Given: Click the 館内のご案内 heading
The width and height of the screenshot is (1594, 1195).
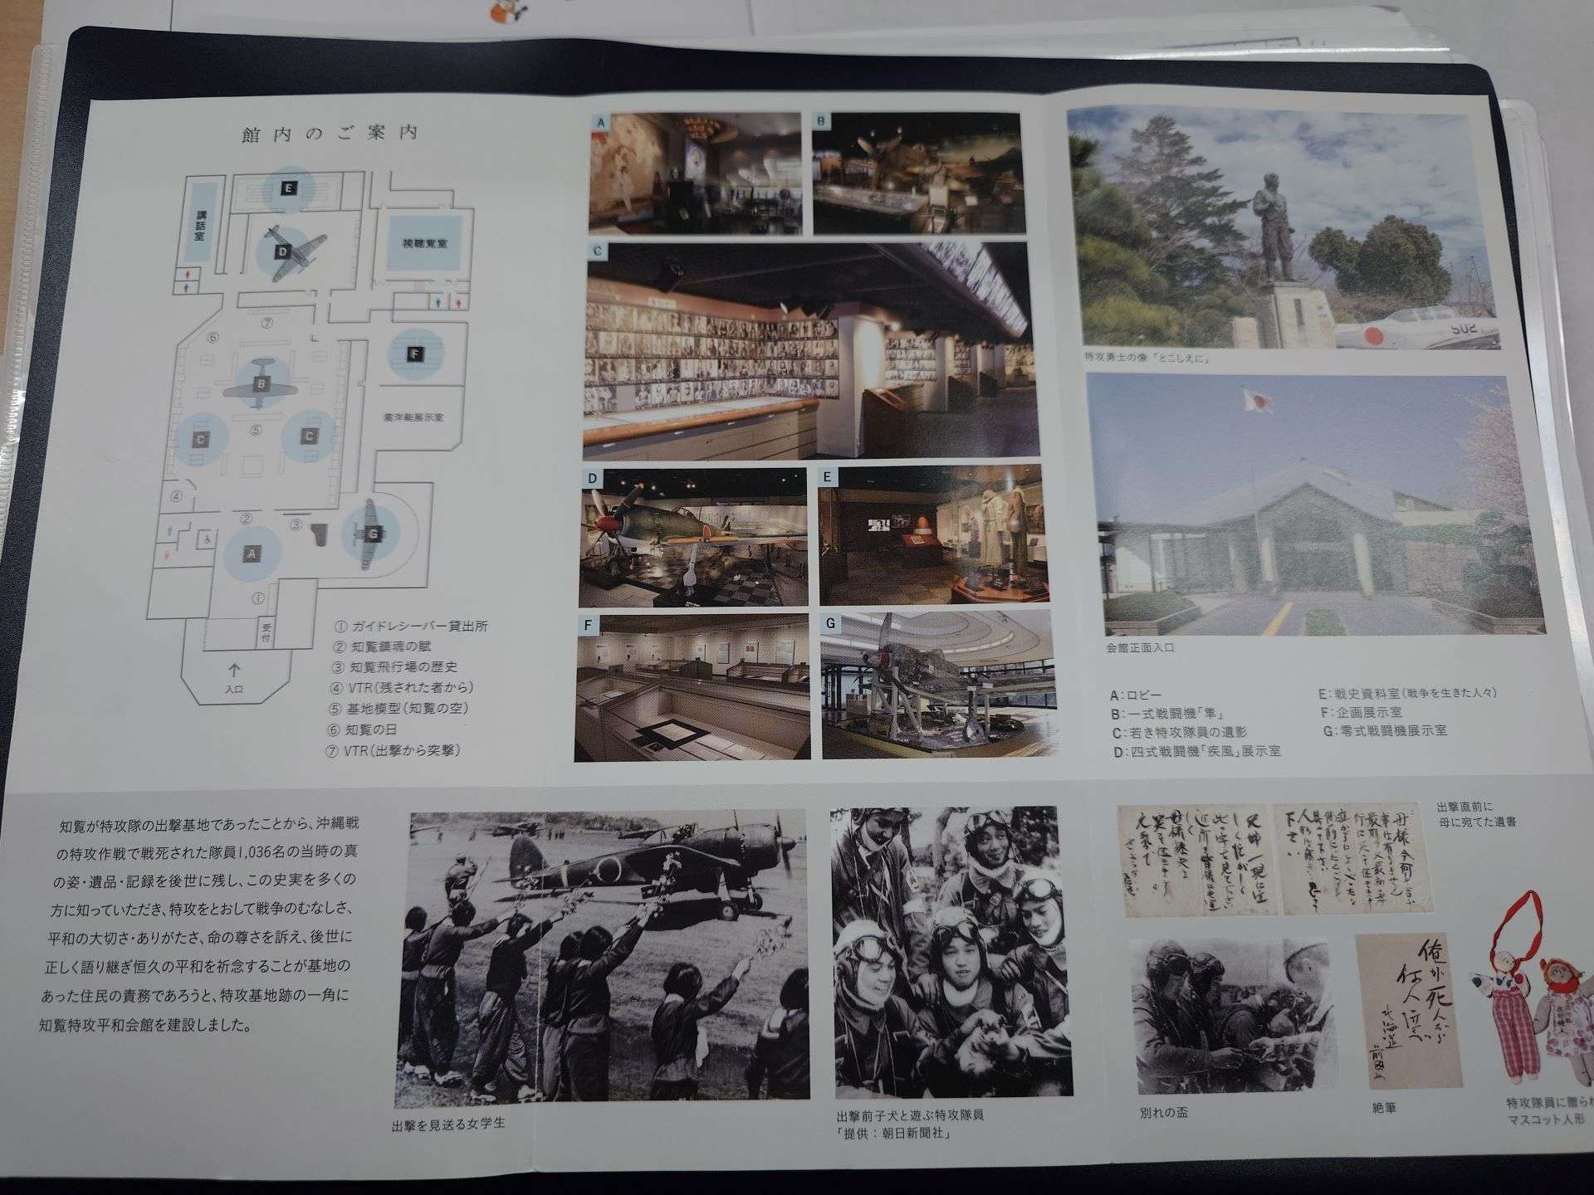Looking at the screenshot, I should (330, 134).
